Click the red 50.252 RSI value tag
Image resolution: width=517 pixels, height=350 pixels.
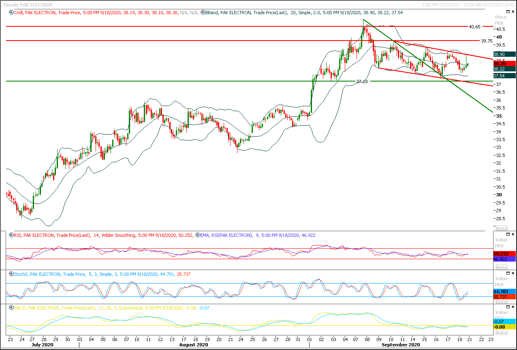(504, 253)
